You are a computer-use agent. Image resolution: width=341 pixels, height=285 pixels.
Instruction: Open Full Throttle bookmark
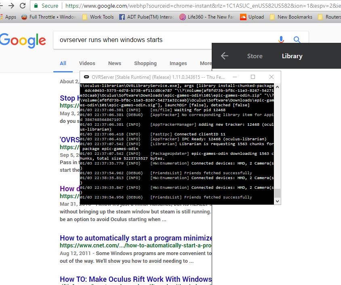(49, 17)
